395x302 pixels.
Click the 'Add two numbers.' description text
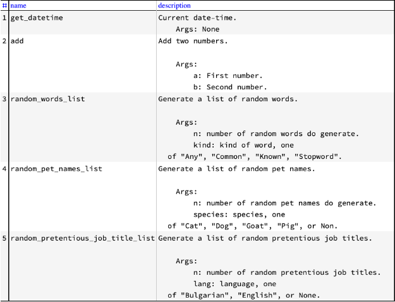(193, 41)
